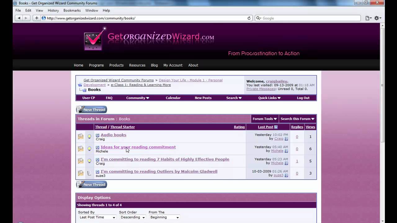
Task: Click folder icon in Ideas for your reading commitment row
Action: pos(81,149)
